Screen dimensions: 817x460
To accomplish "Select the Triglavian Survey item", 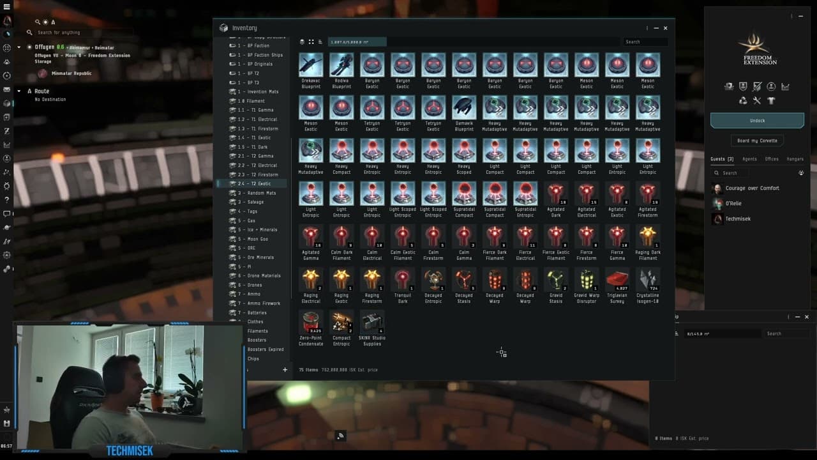I will point(617,286).
